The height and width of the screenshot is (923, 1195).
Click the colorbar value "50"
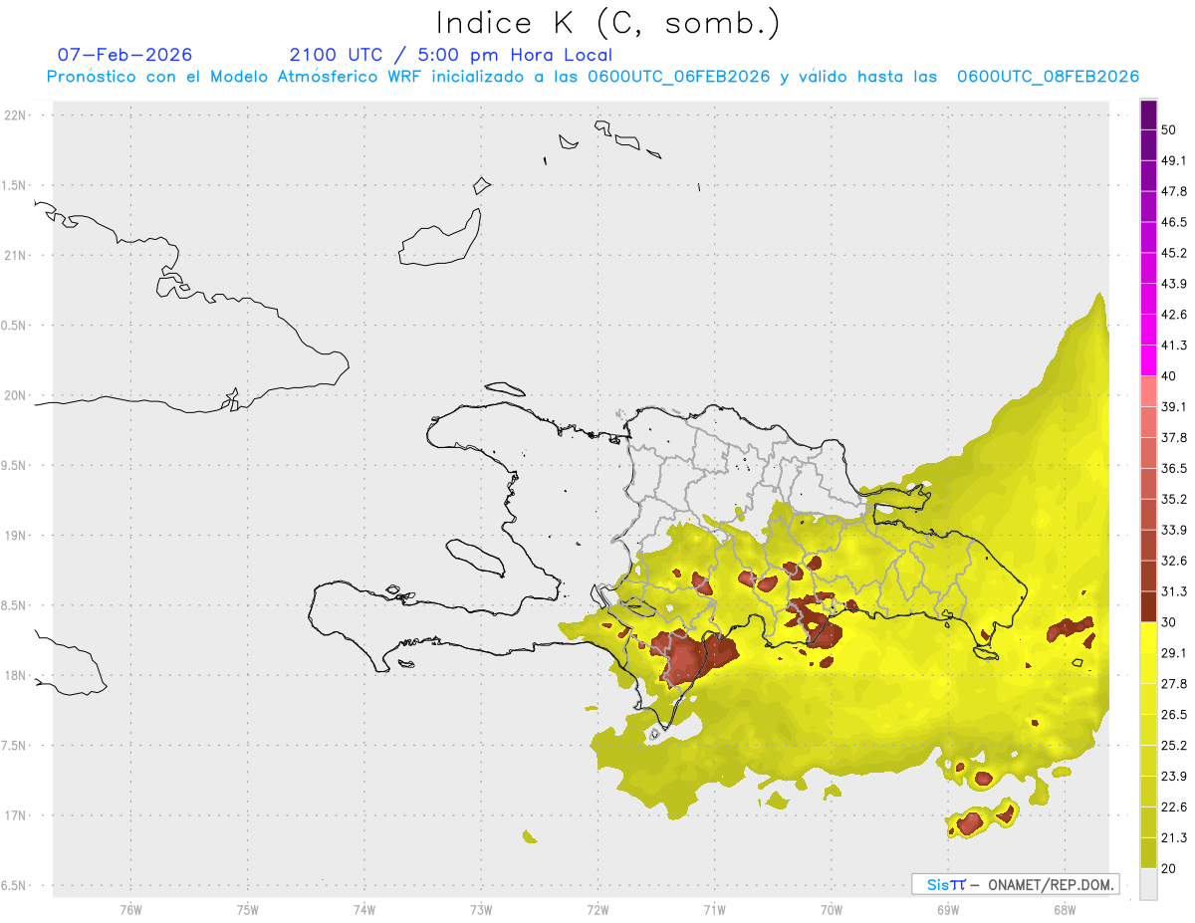[1169, 129]
